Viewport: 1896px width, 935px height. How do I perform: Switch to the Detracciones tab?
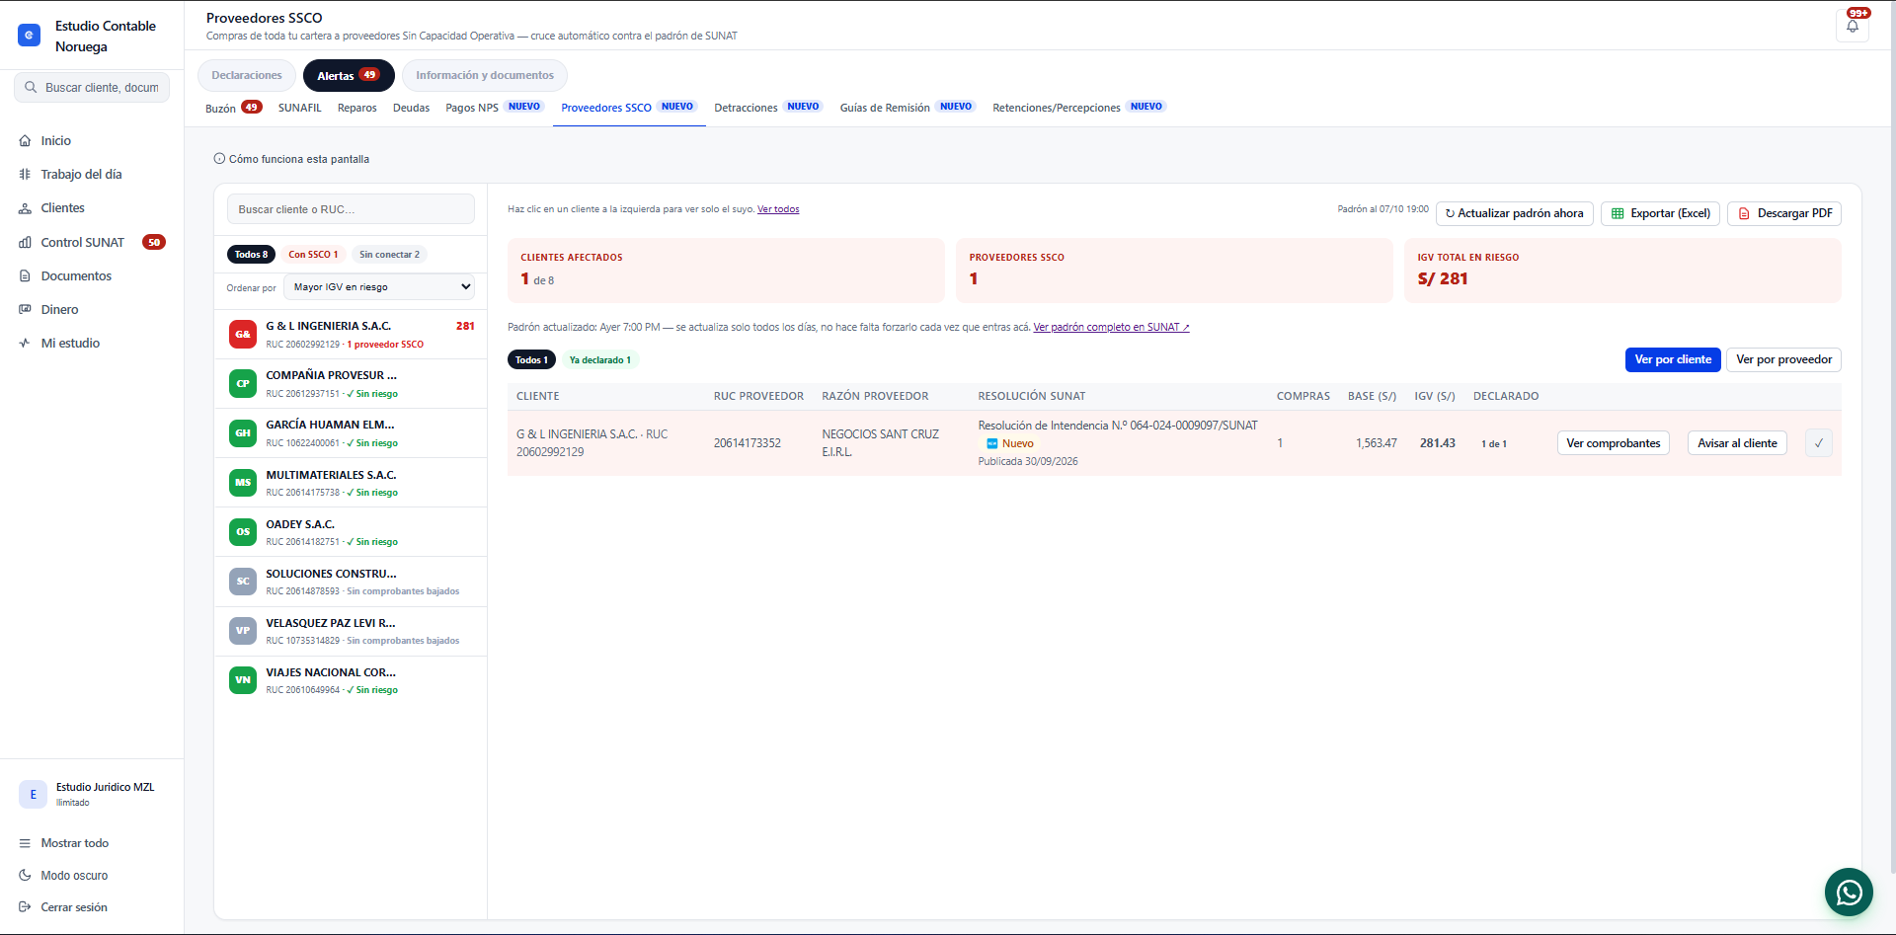pos(767,108)
